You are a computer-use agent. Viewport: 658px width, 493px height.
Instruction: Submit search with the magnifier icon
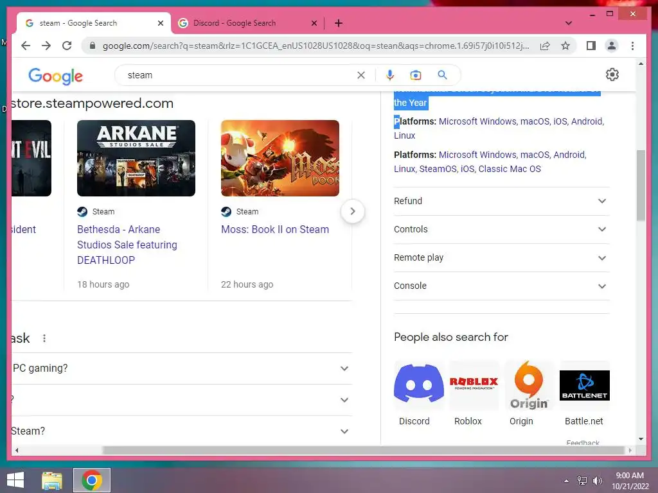coord(442,75)
